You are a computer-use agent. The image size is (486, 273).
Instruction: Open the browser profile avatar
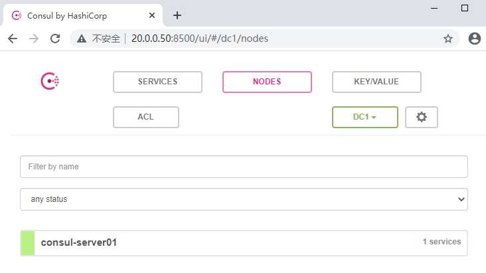(475, 39)
